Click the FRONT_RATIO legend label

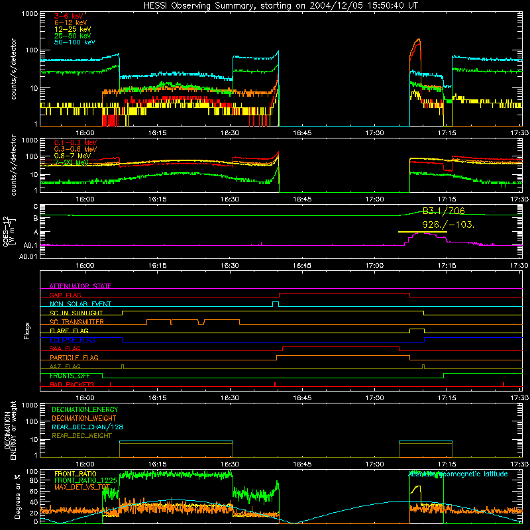[x=76, y=474]
